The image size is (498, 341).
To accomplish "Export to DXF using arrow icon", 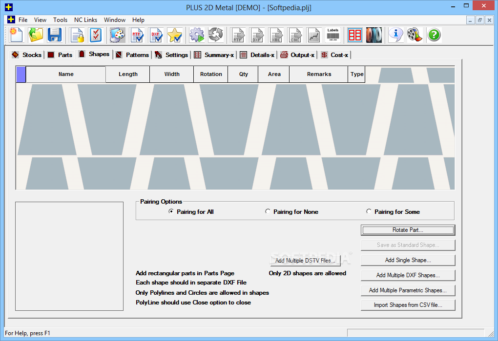I will (x=257, y=35).
